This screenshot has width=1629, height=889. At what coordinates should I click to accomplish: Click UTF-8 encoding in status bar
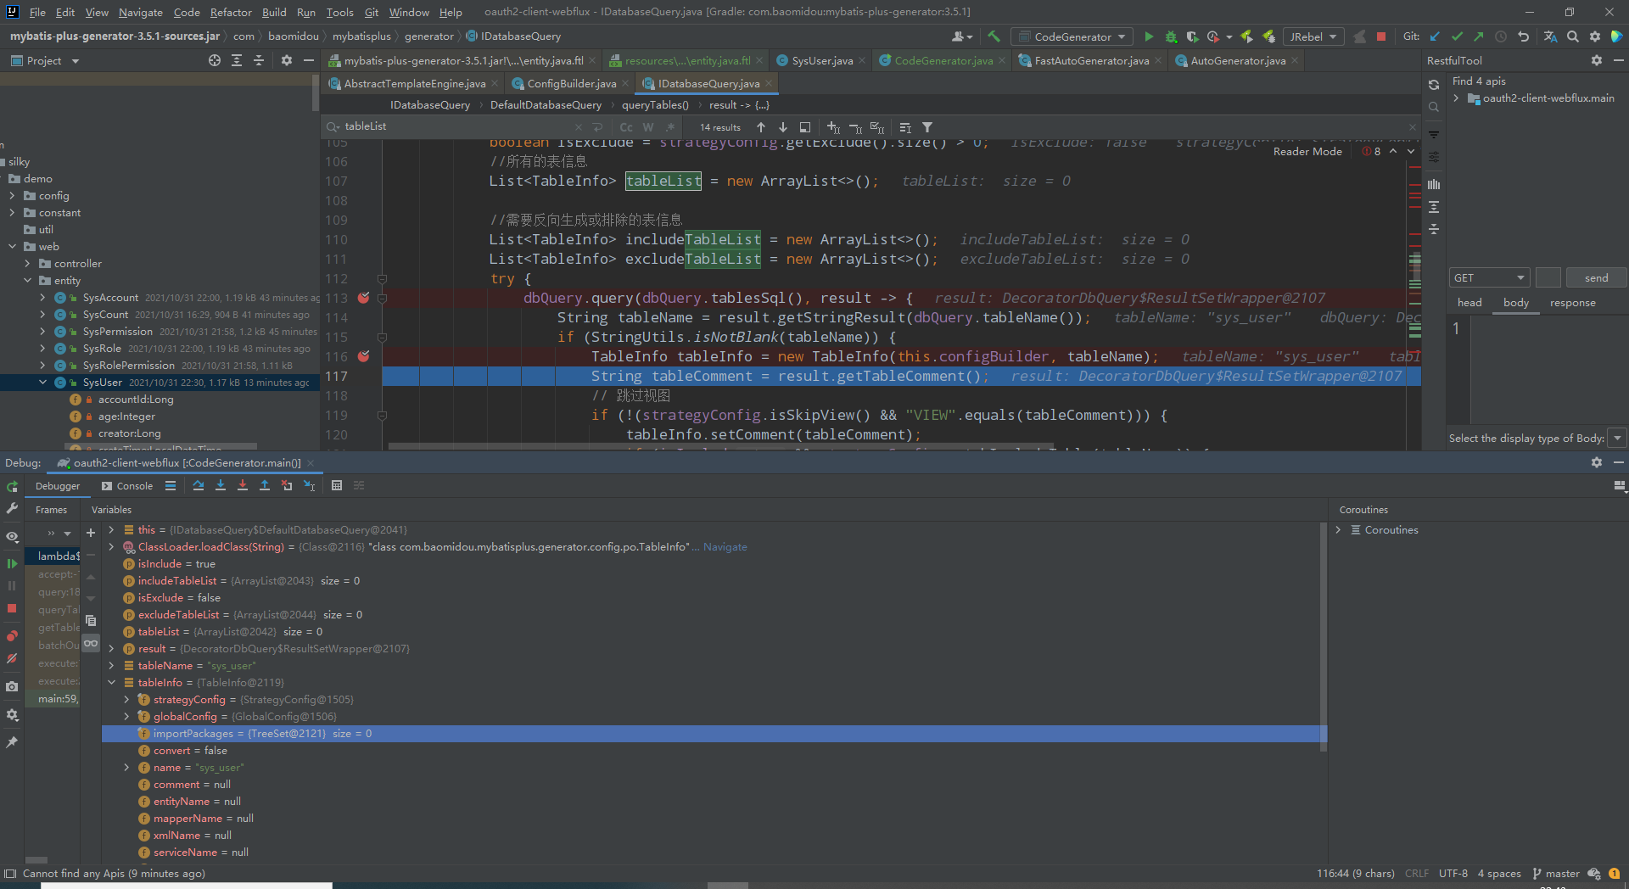pos(1453,874)
